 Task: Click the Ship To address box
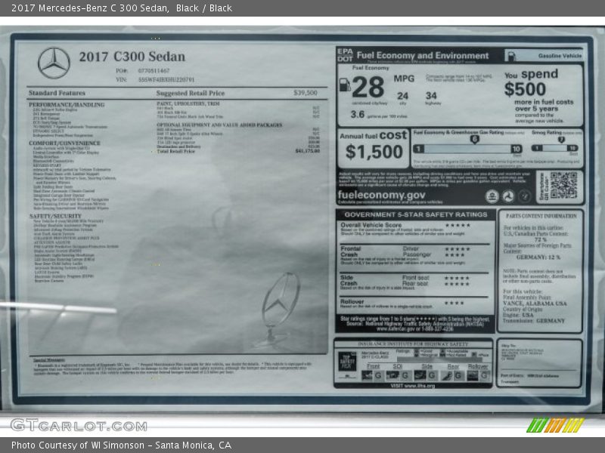point(539,363)
